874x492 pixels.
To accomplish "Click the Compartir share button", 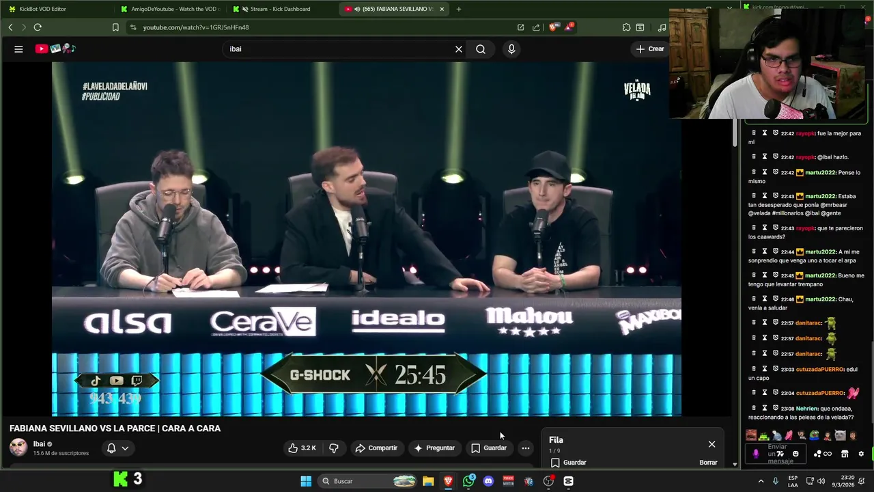I will click(x=376, y=448).
